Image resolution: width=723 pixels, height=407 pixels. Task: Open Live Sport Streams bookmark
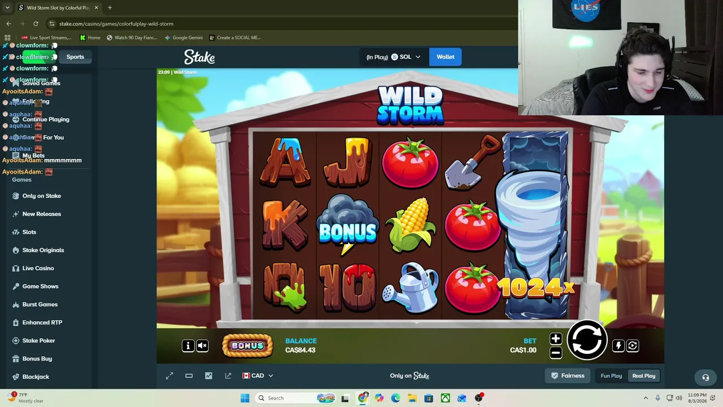pyautogui.click(x=46, y=37)
